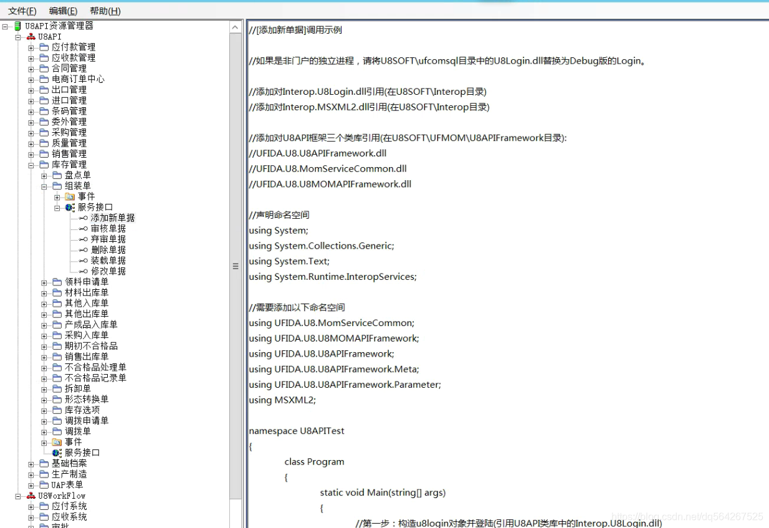This screenshot has width=769, height=528.
Task: Expand the 合同管理 node
Action: point(31,69)
